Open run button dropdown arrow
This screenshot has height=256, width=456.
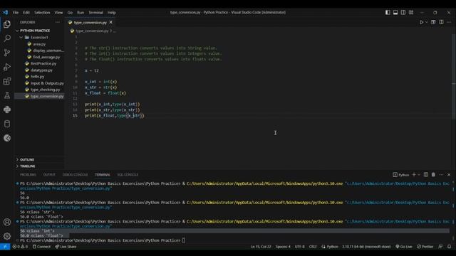click(x=426, y=22)
